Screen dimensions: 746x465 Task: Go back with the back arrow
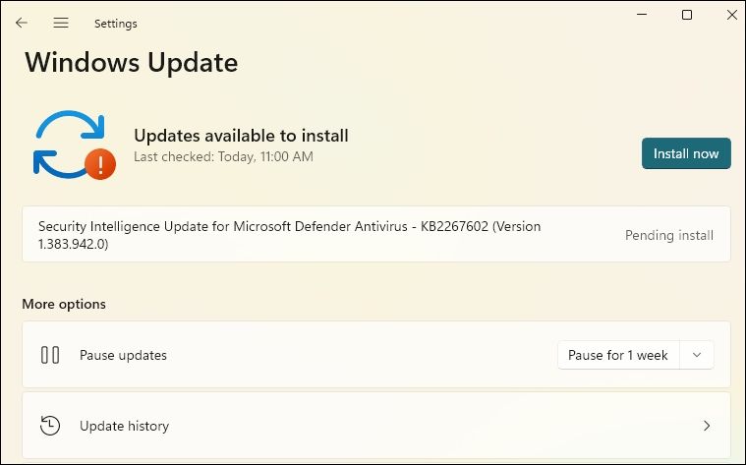click(22, 23)
